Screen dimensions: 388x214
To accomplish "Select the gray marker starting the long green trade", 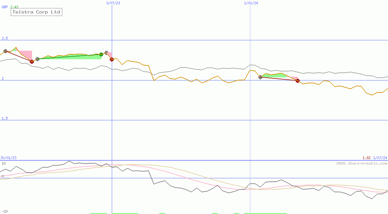I will (x=38, y=60).
